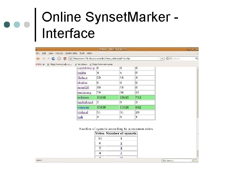
Task: Open the Rohan user link
Action: click(x=83, y=78)
